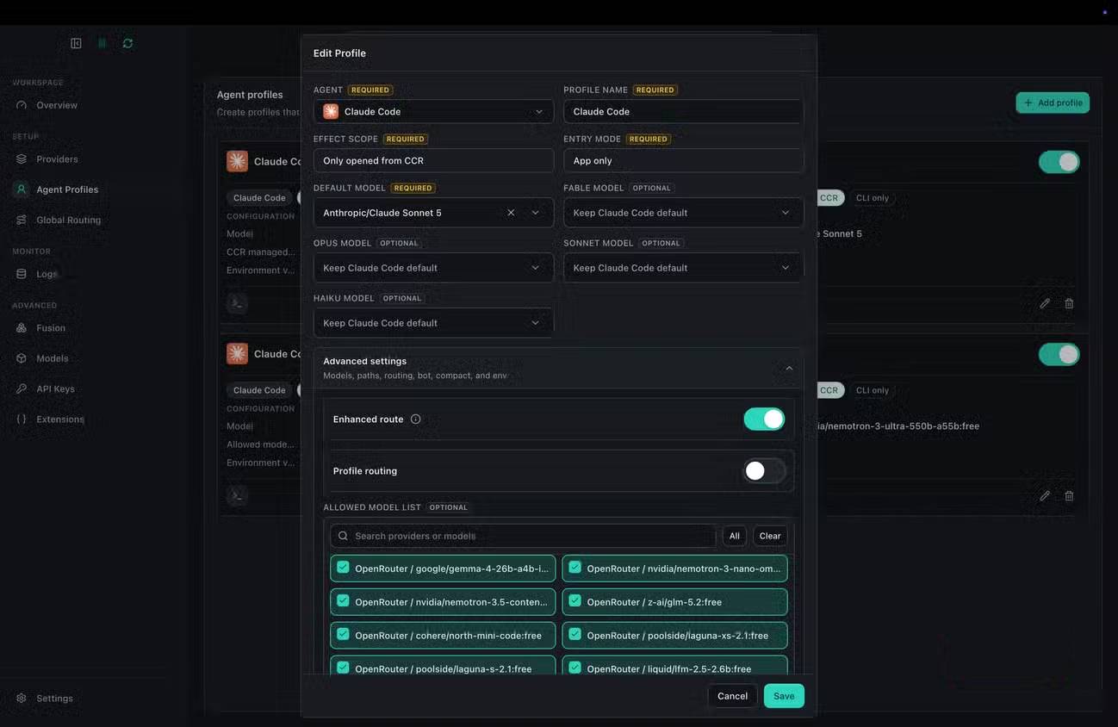Click the magnifier icon in model search

pyautogui.click(x=343, y=536)
